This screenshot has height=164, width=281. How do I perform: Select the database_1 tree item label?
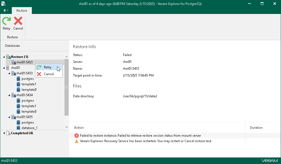pyautogui.click(x=30, y=128)
